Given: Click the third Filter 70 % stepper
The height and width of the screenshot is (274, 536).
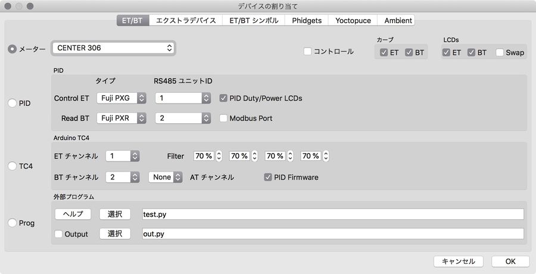Looking at the screenshot, I should pyautogui.click(x=290, y=156).
